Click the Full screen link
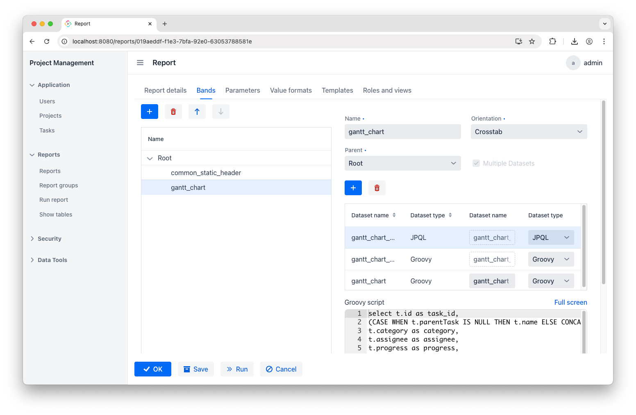The image size is (636, 415). click(x=570, y=302)
